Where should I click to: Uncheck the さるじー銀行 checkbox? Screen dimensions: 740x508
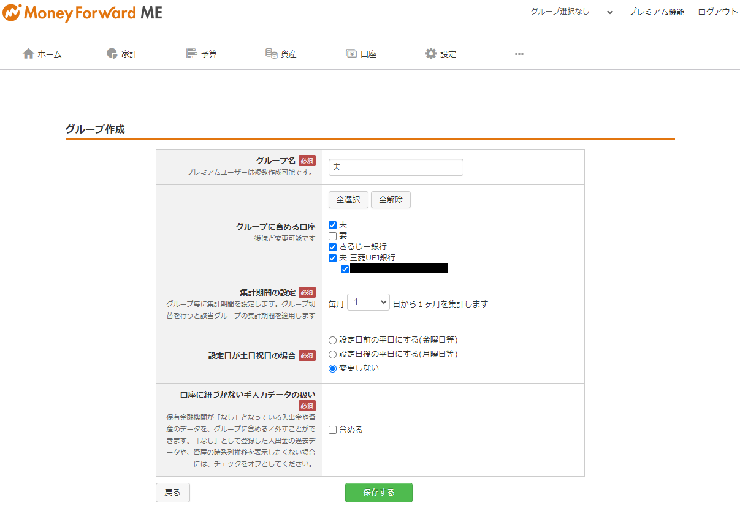[333, 247]
